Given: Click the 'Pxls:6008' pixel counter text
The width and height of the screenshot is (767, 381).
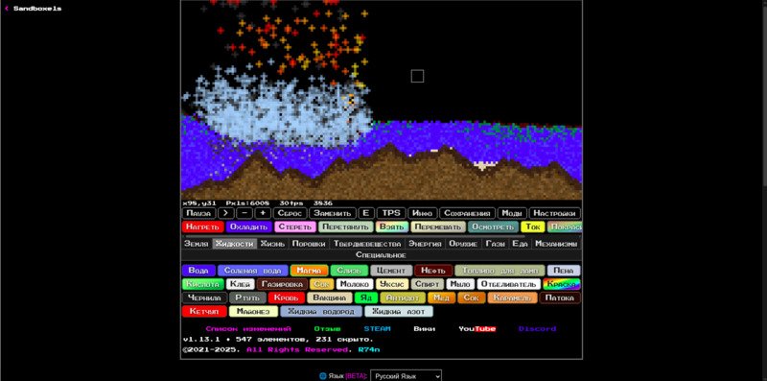Looking at the screenshot, I should click(x=247, y=203).
